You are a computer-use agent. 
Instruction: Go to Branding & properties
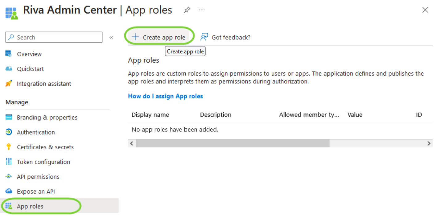47,118
